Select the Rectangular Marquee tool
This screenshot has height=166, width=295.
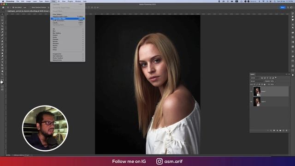(2, 17)
